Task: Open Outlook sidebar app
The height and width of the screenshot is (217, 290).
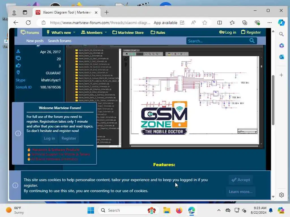Action: point(281,57)
